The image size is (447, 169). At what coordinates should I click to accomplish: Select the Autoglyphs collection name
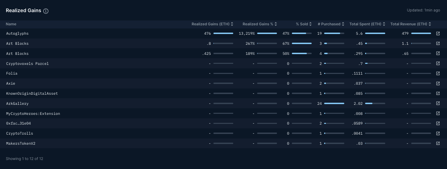(17, 34)
